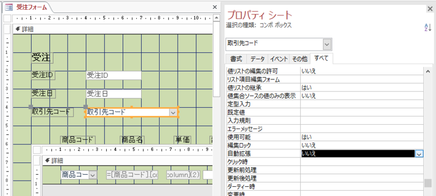
Task: Click the property sheet scrollbar thumb
Action: (x=428, y=183)
